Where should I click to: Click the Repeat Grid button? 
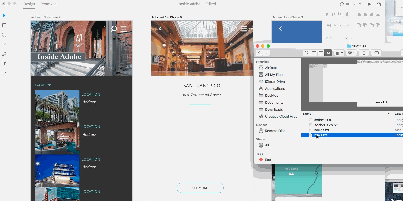pos(338,25)
